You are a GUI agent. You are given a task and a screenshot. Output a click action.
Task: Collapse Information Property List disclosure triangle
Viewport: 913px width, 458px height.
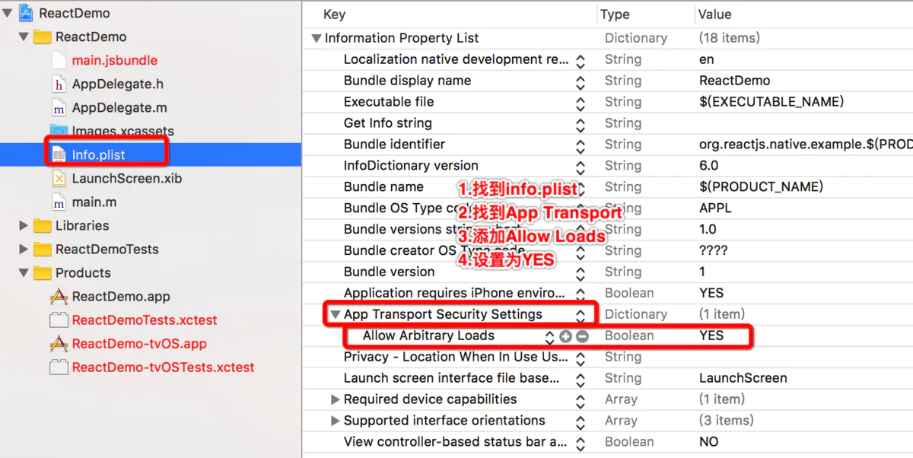point(317,38)
